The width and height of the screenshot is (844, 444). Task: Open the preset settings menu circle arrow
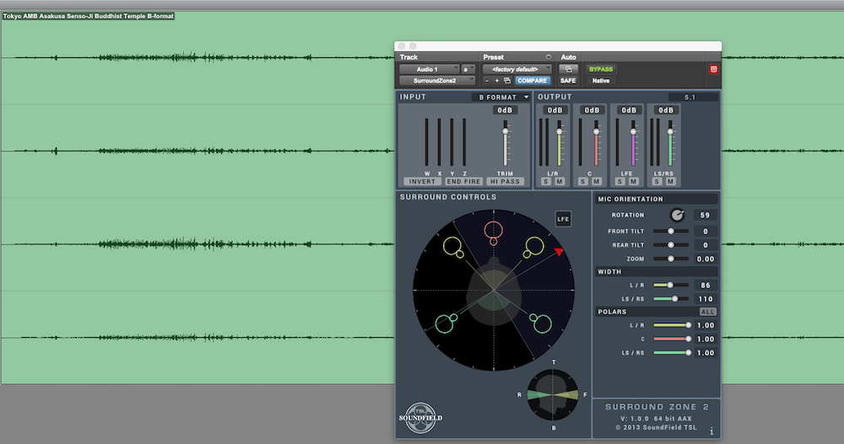click(548, 57)
